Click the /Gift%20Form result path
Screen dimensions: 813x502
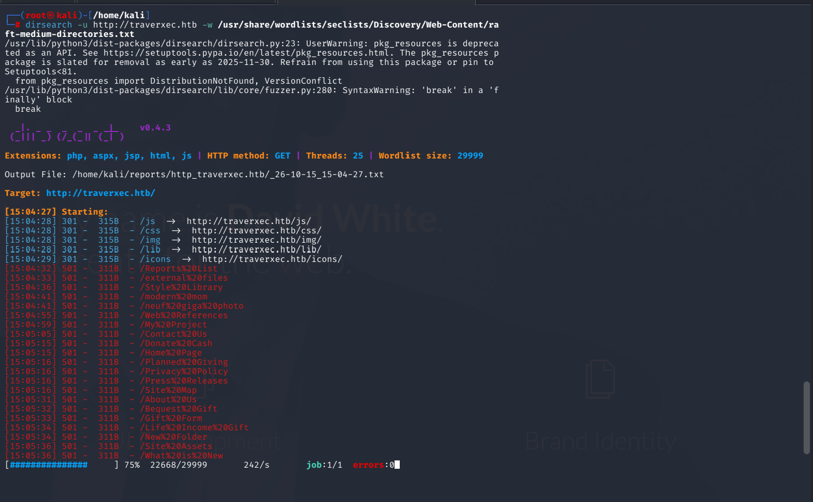point(171,418)
